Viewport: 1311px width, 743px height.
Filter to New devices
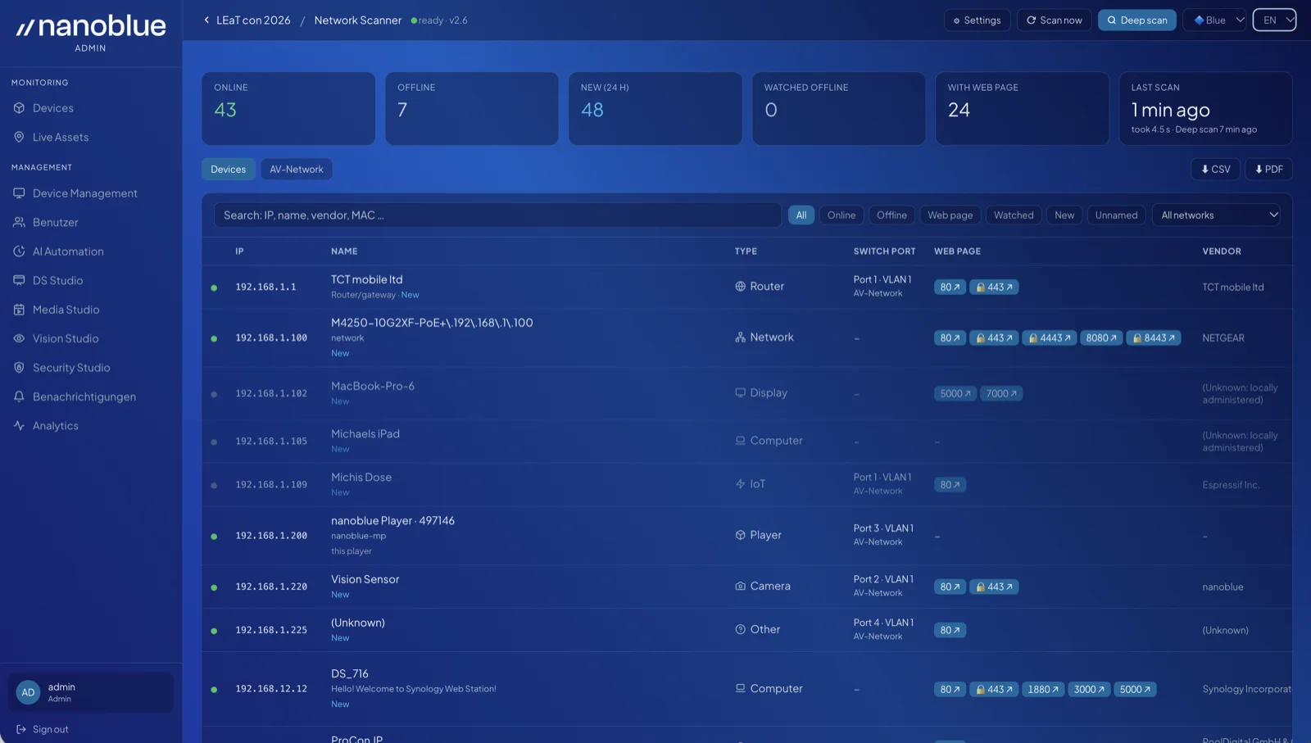(x=1064, y=215)
